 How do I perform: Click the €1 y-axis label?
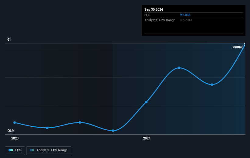tap(9, 39)
